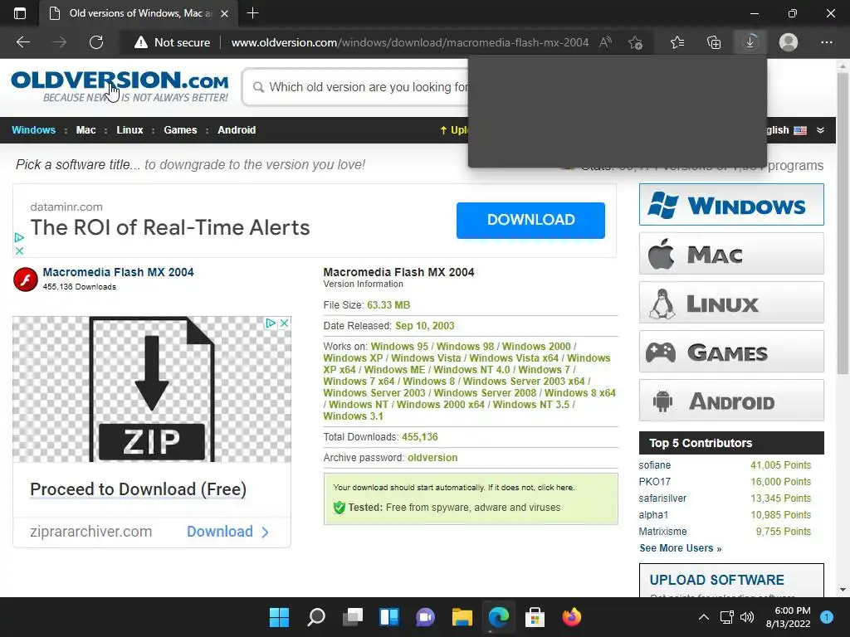
Task: Click the Windows 3.1 compatibility link
Action: pyautogui.click(x=353, y=416)
